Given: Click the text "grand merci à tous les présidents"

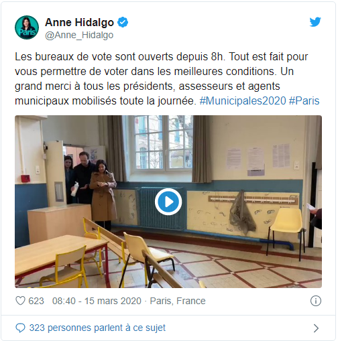Looking at the screenshot, I should click(x=95, y=86).
